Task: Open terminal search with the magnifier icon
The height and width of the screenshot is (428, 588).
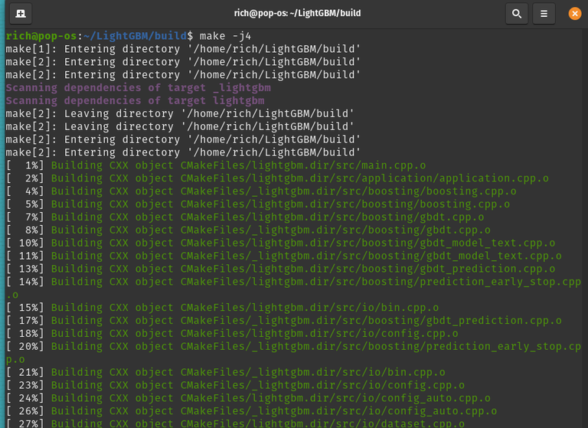Action: (x=517, y=14)
